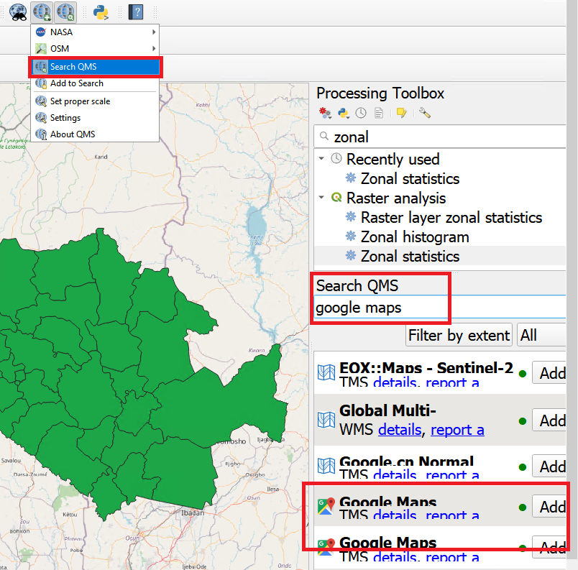Click the map icon beside EOX::Maps - Sentinel-2

click(326, 372)
